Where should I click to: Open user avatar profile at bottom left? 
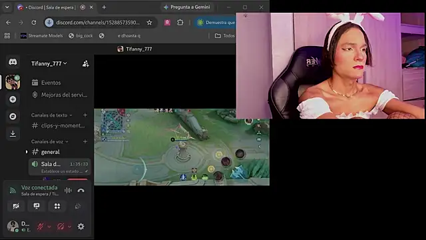pos(13,227)
